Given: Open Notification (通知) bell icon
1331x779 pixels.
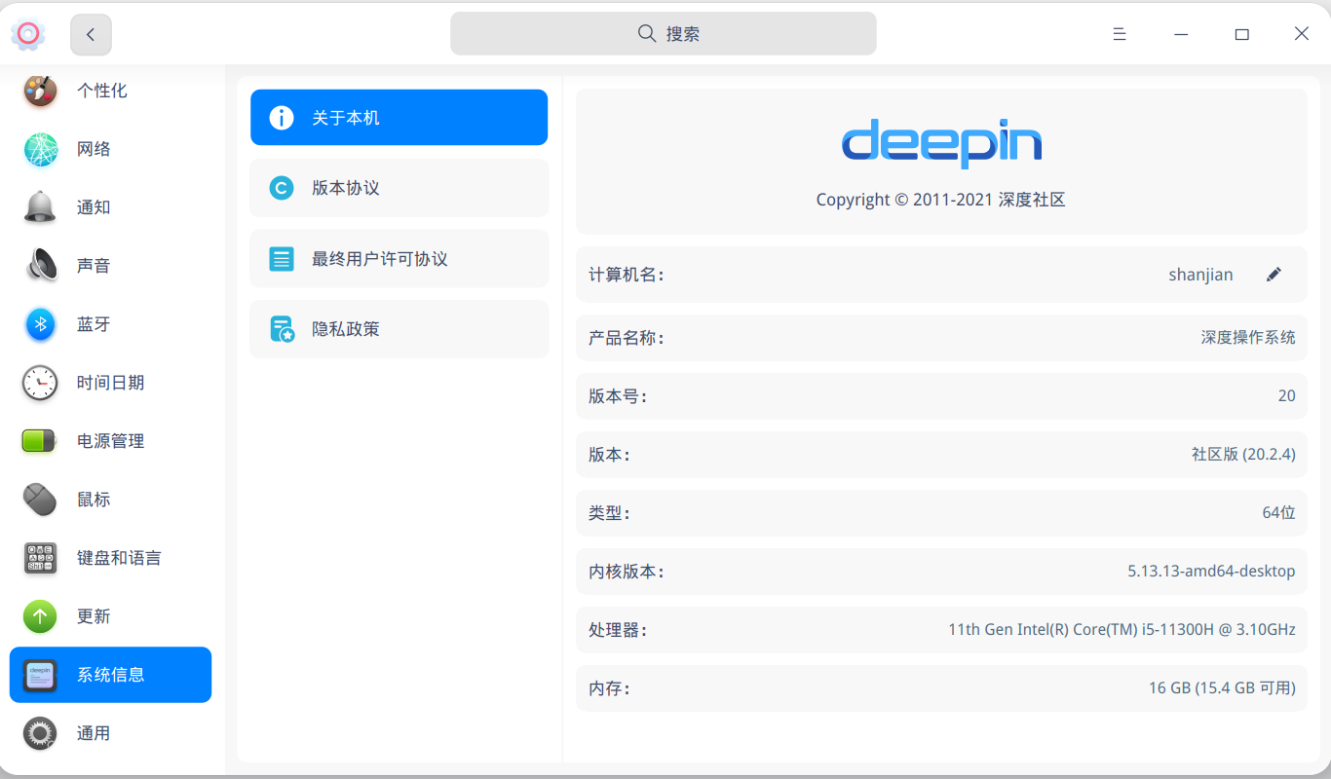Looking at the screenshot, I should click(40, 207).
